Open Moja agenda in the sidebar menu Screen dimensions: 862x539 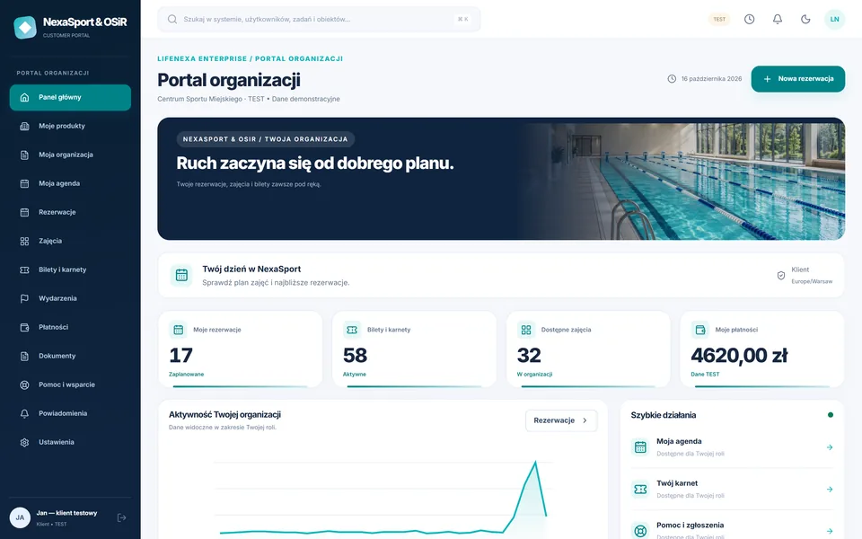(x=70, y=183)
